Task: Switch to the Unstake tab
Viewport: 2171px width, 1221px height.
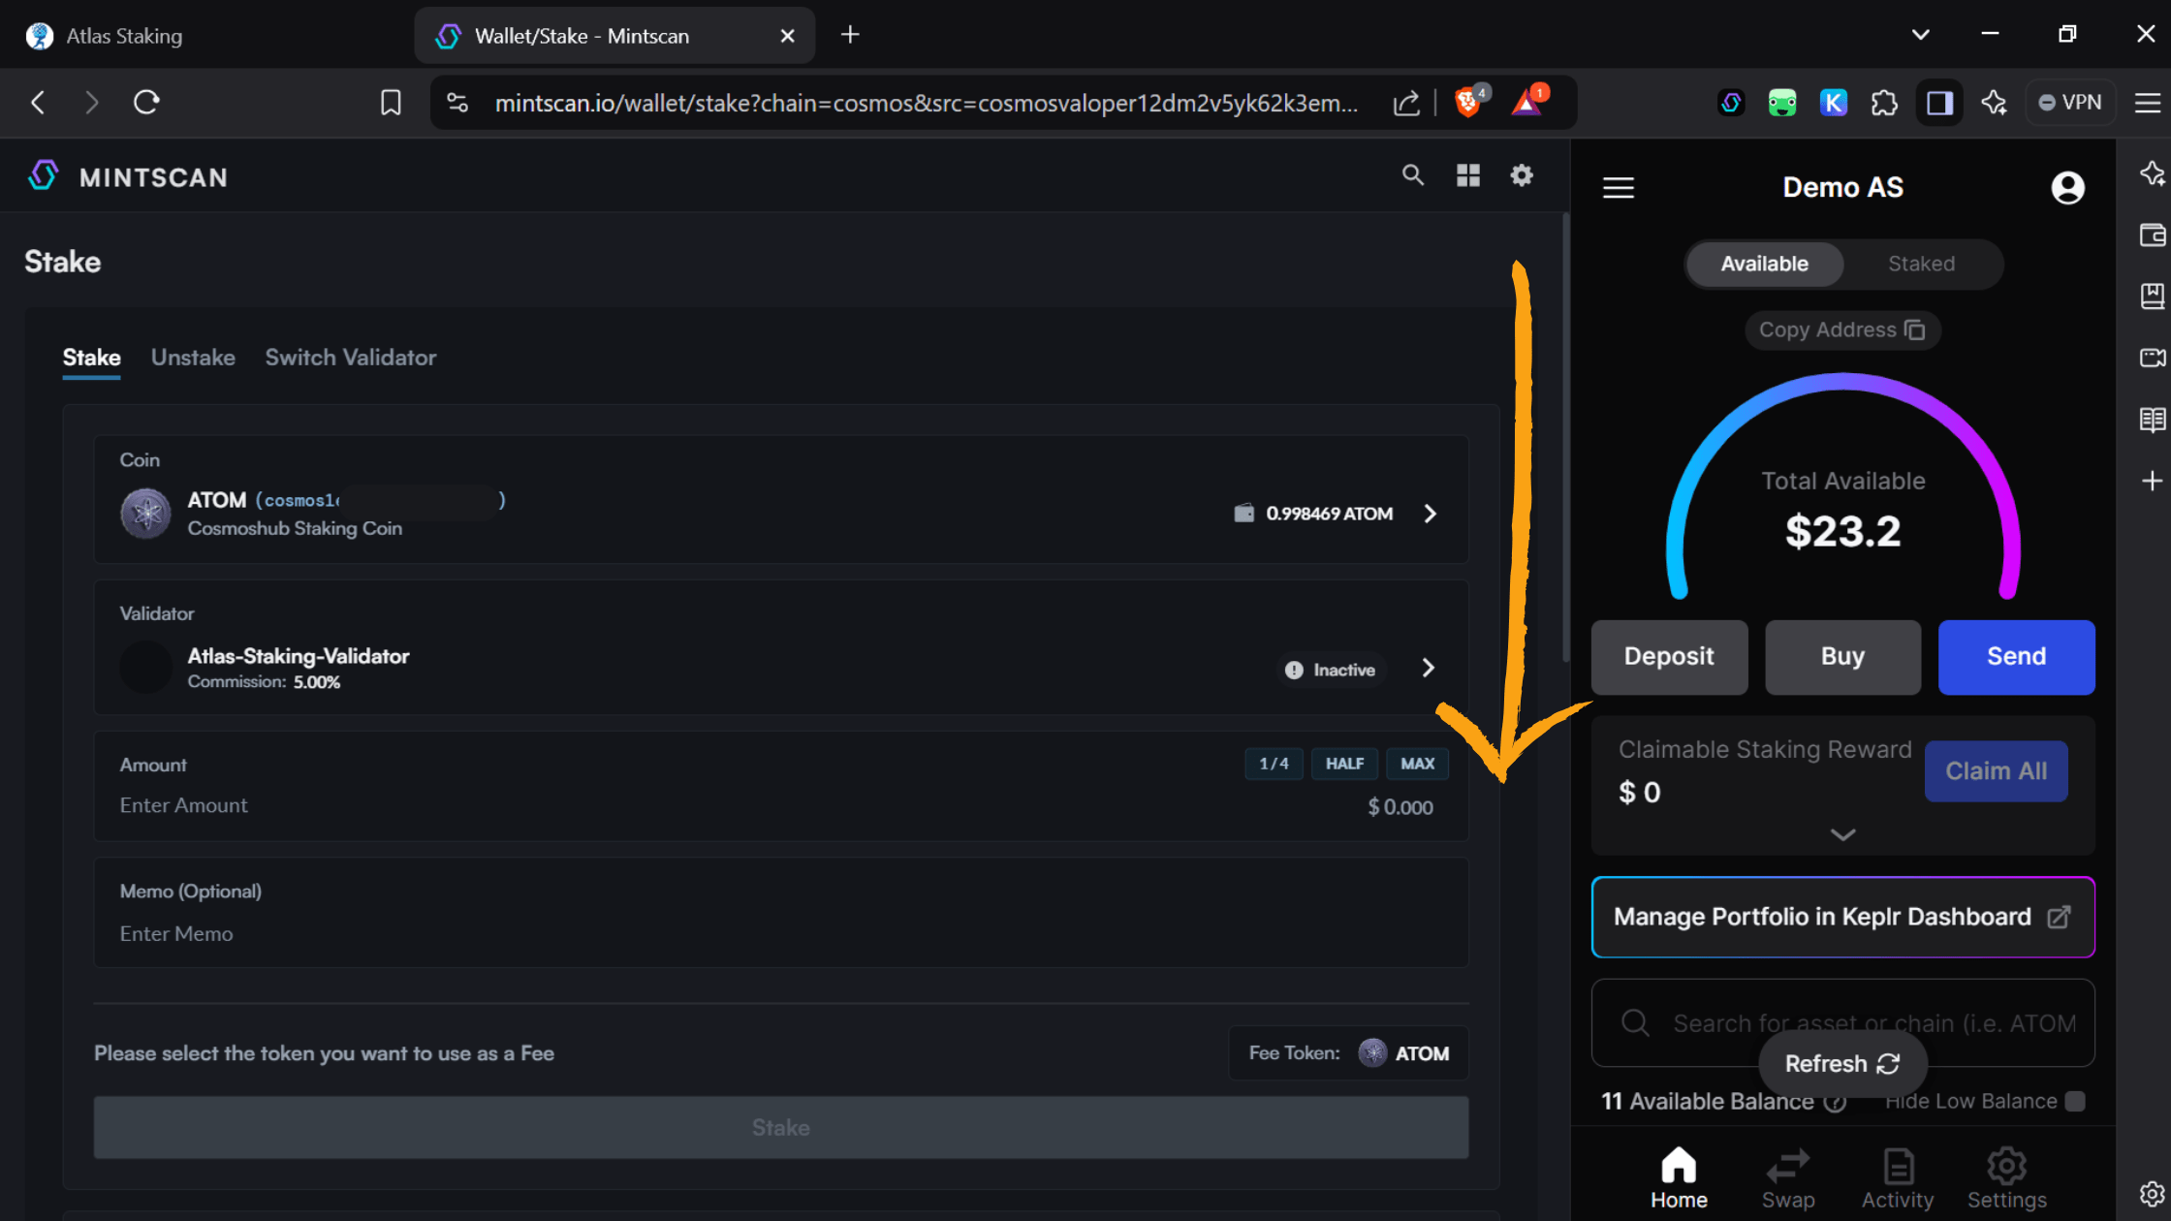Action: pos(193,358)
